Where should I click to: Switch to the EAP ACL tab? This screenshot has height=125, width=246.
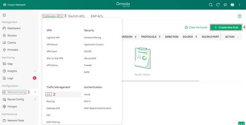(97, 16)
